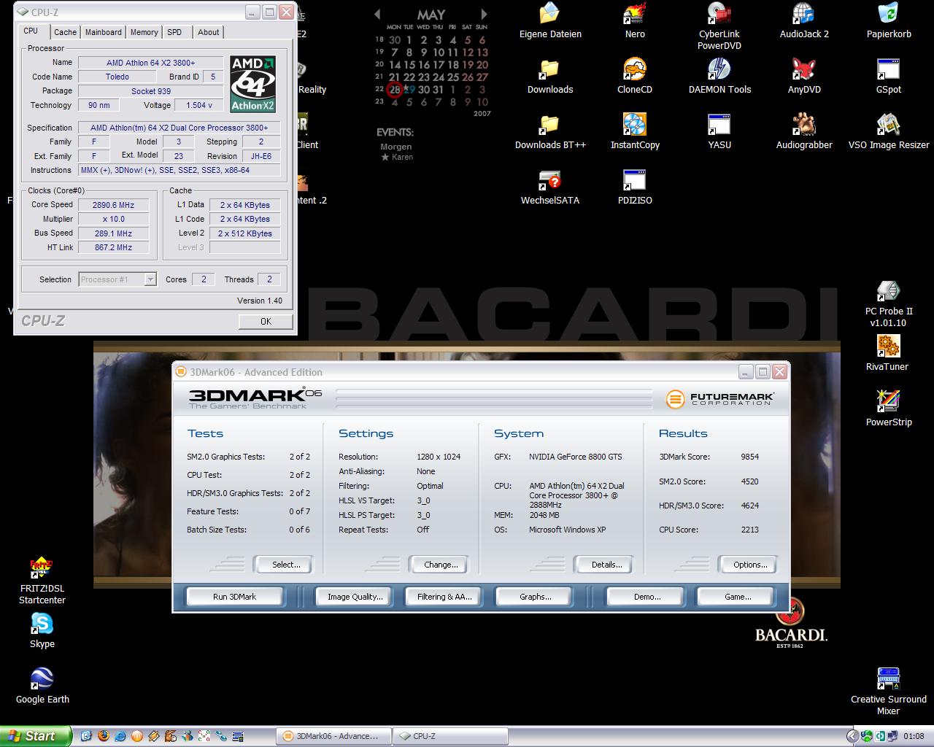Open the GSpot desktop shortcut
Screen dimensions: 934x747
889,77
